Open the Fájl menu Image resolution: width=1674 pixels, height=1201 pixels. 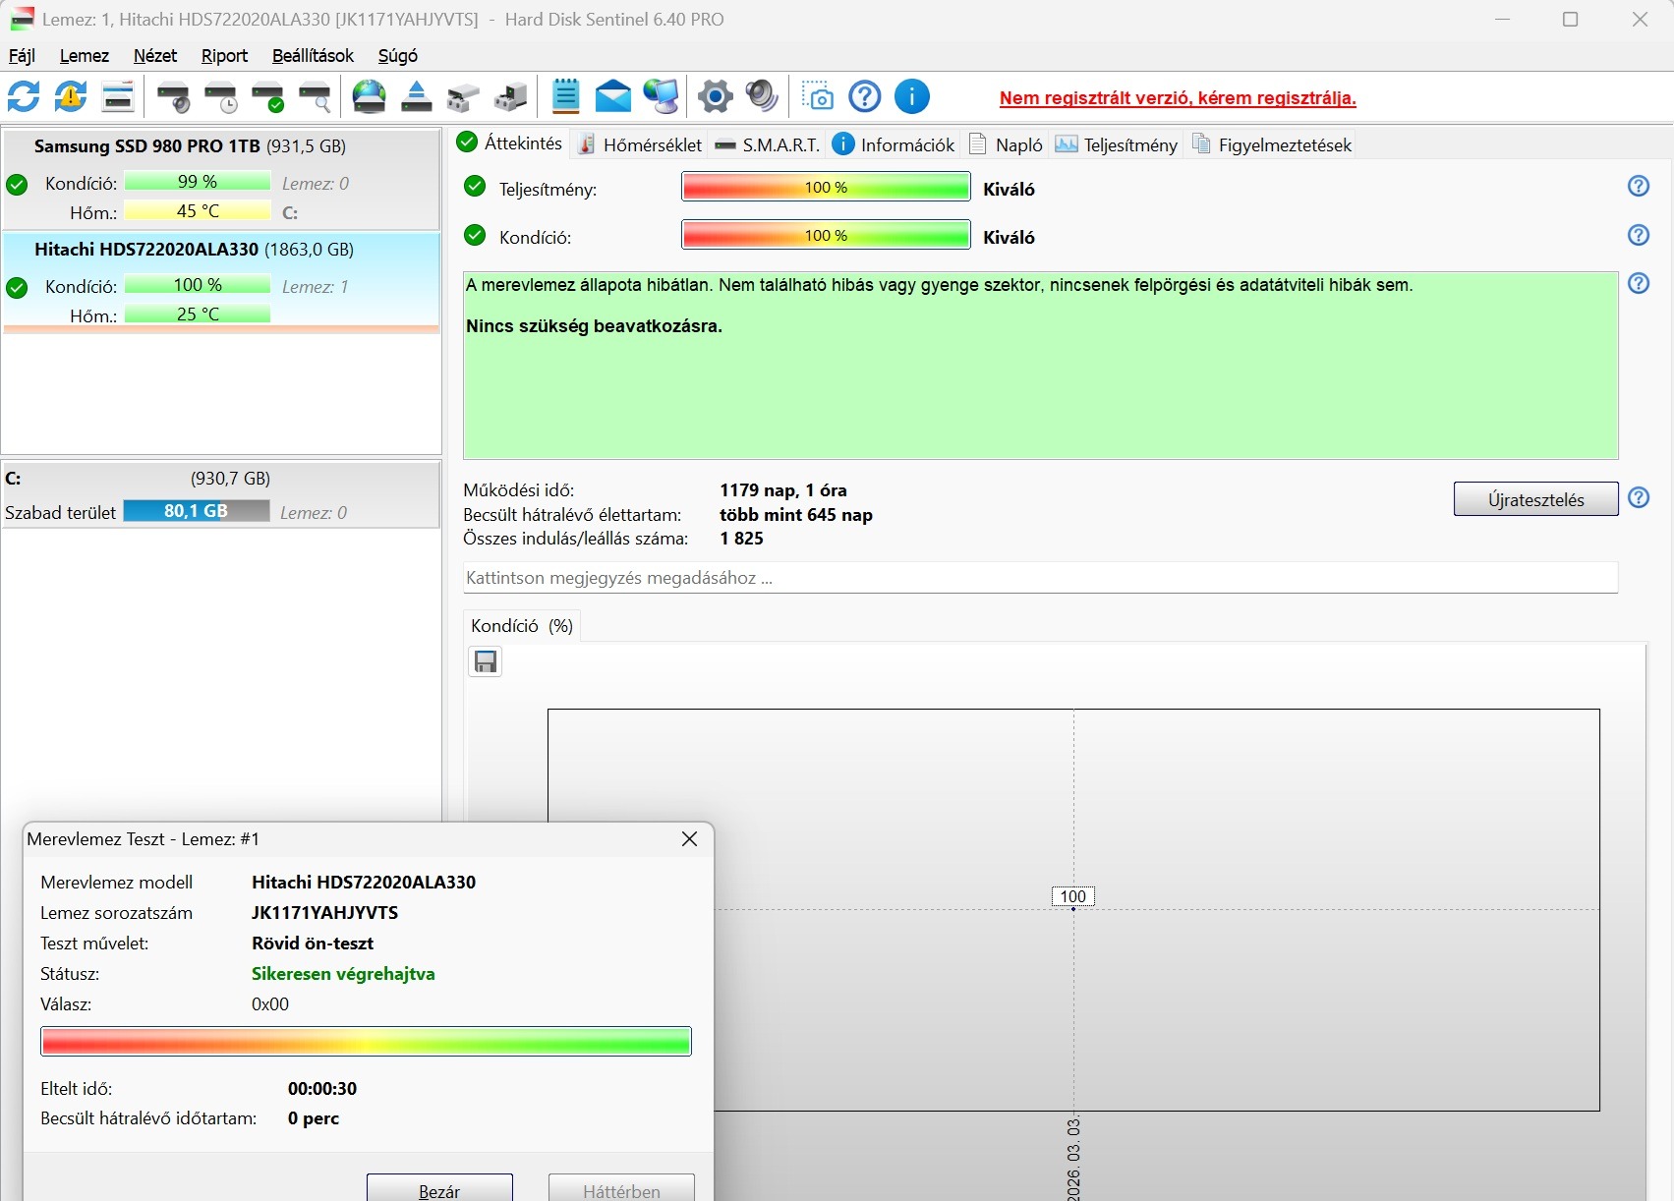point(22,56)
